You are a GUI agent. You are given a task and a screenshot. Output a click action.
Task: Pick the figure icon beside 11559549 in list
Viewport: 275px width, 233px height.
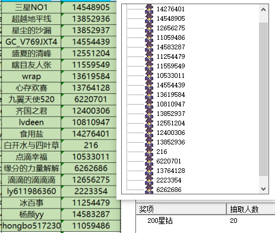point(149,66)
